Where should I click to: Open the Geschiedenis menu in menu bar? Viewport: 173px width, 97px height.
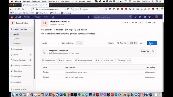[54, 1]
